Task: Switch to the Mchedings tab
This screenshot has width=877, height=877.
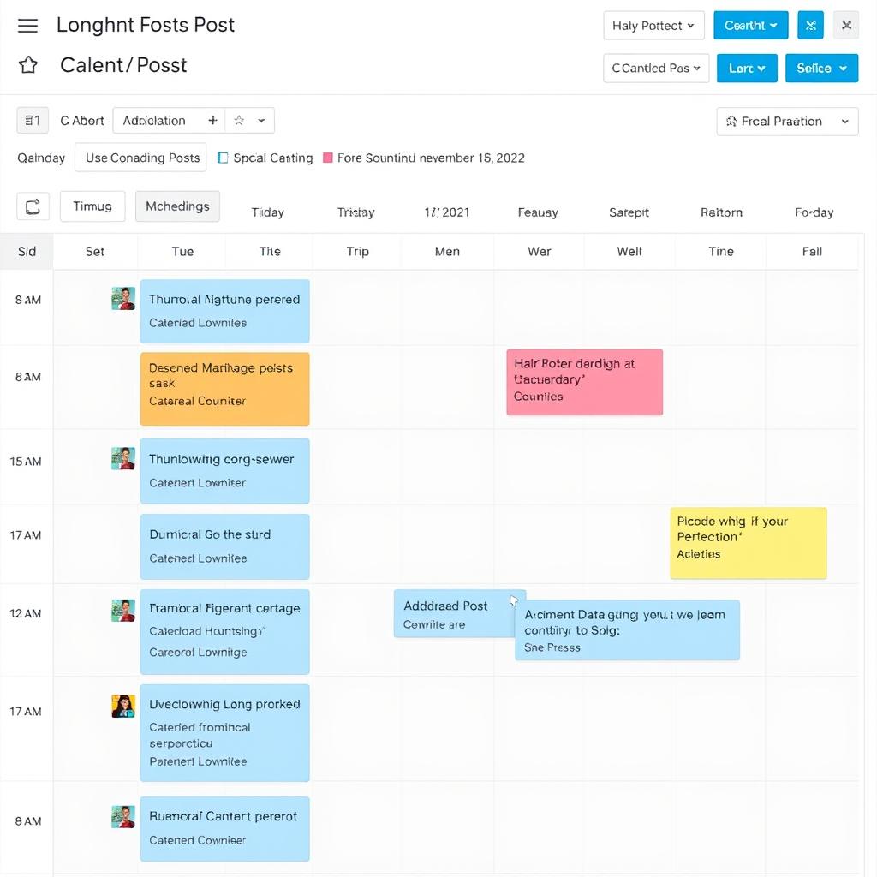Action: (177, 206)
